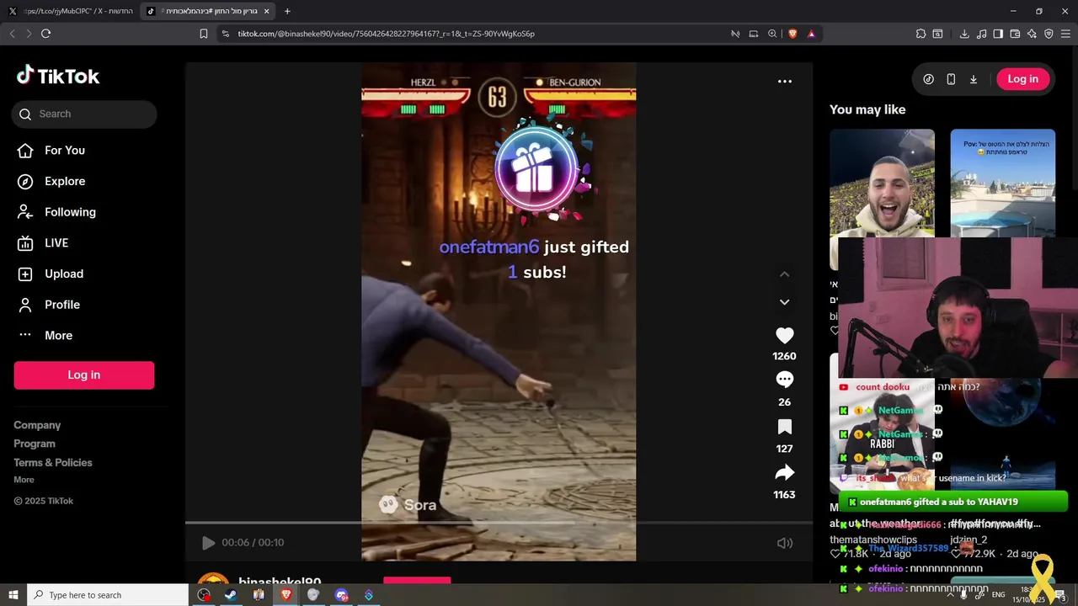Open the video options three-dot menu
This screenshot has width=1078, height=606.
784,82
